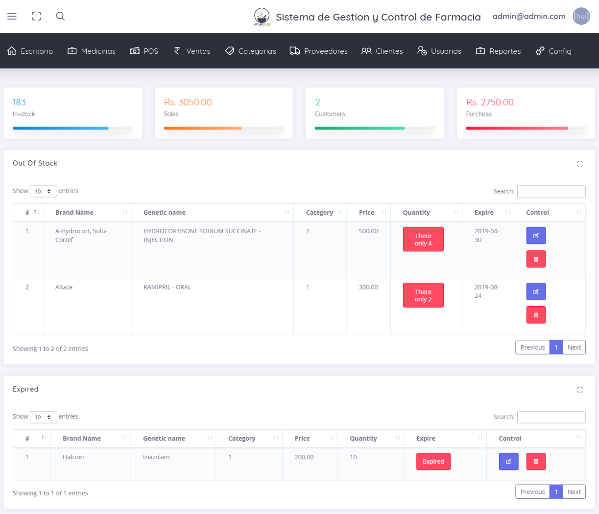The image size is (599, 514).
Task: Open the admin user avatar
Action: [581, 16]
